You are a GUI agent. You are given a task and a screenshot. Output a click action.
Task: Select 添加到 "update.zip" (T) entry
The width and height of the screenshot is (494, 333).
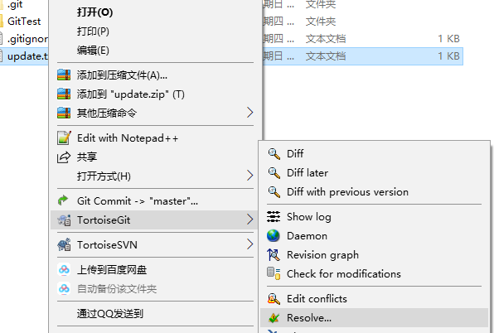pyautogui.click(x=131, y=94)
